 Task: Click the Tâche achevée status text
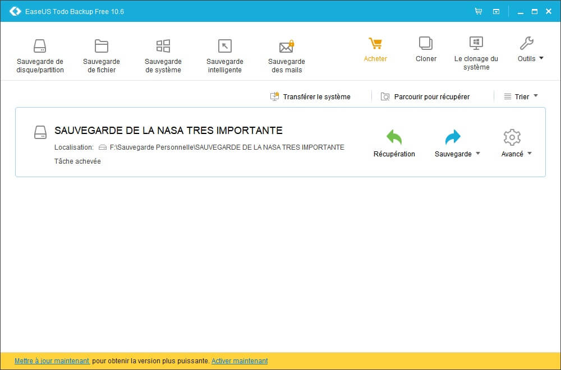(x=77, y=161)
